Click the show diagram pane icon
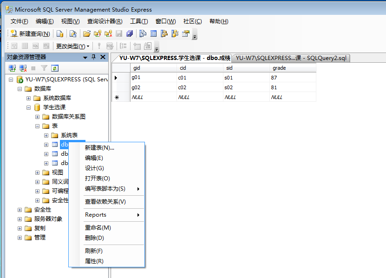 click(14, 46)
